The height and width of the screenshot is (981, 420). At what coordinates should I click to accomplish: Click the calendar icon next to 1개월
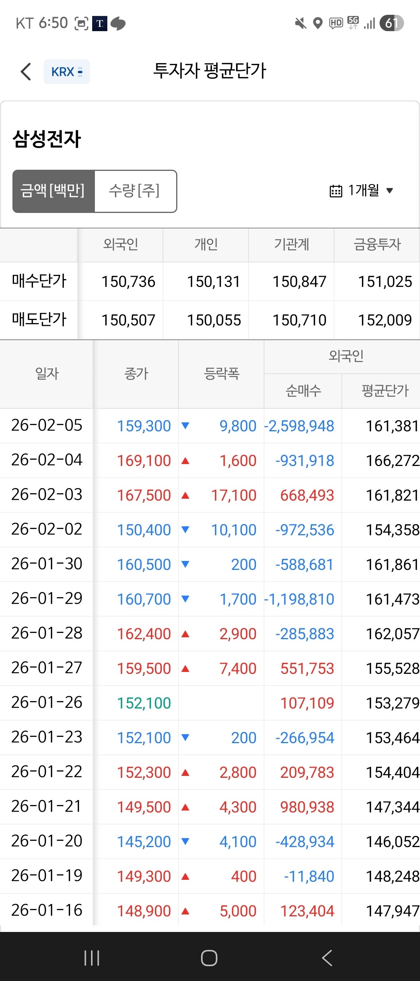coord(336,191)
